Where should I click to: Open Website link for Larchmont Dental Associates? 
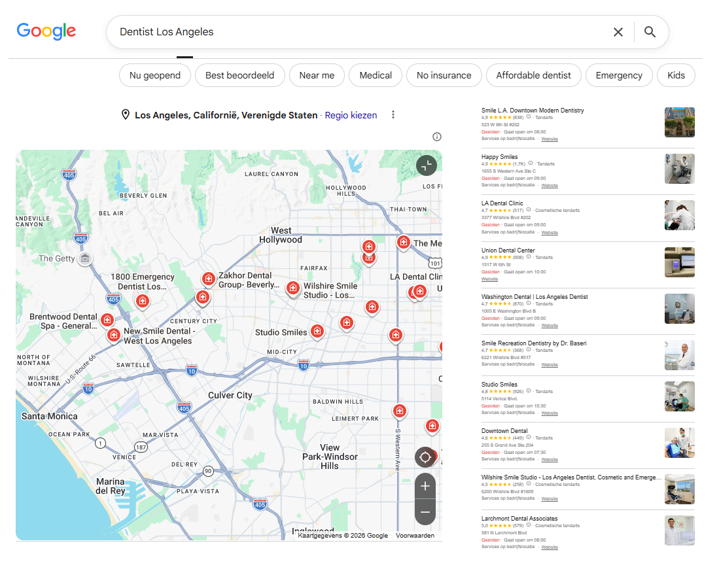coord(550,547)
